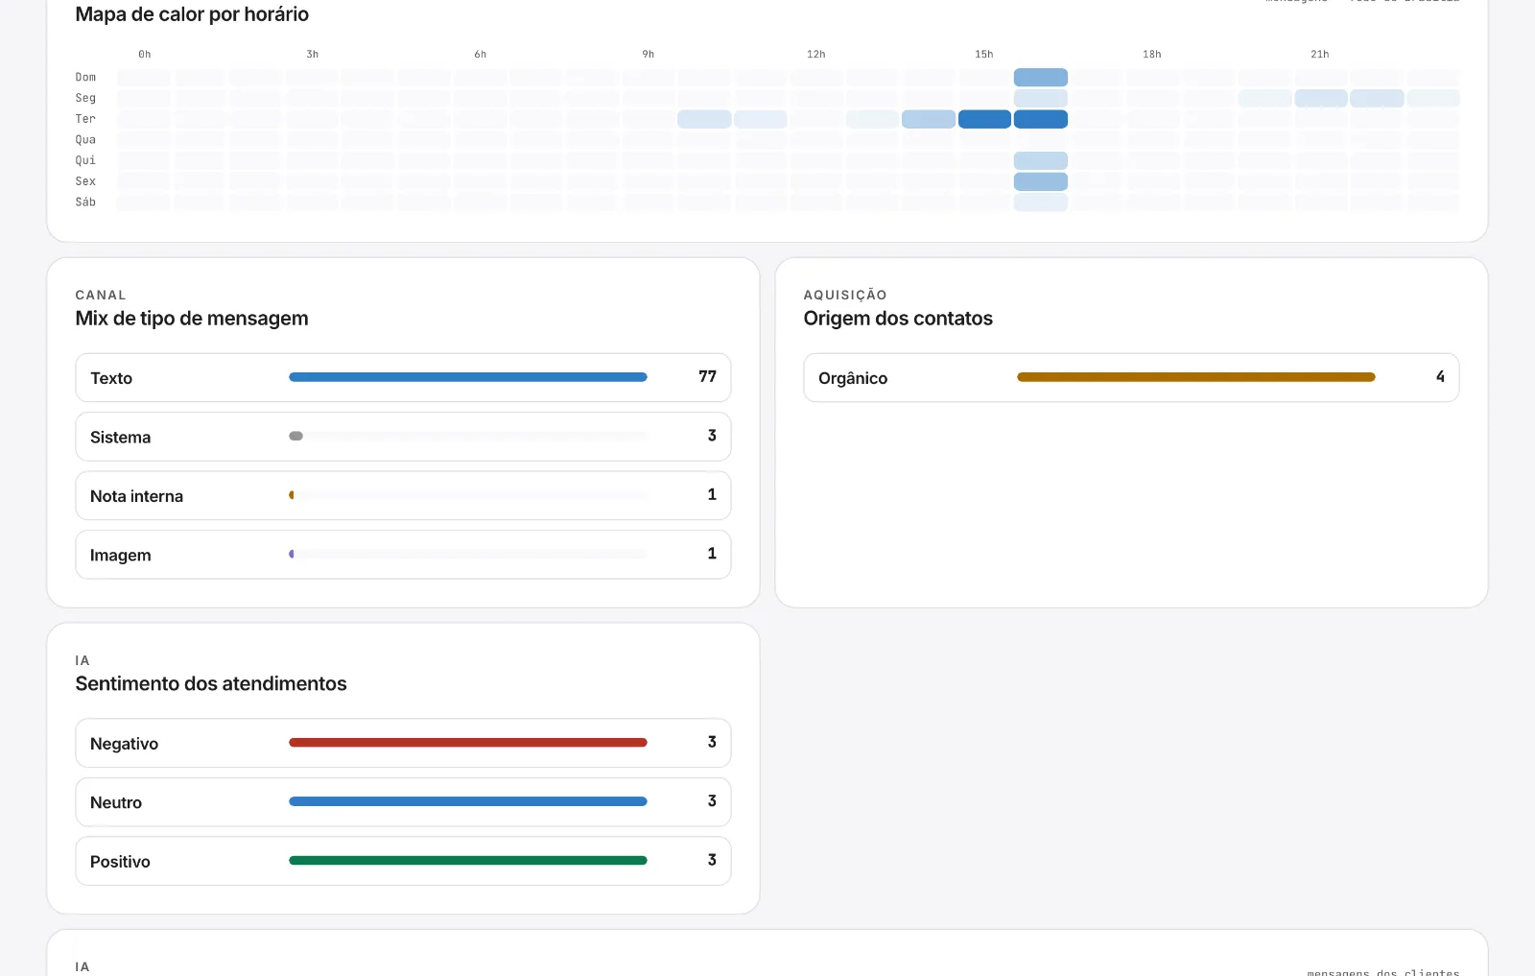Open the Imagem message type row

click(403, 555)
